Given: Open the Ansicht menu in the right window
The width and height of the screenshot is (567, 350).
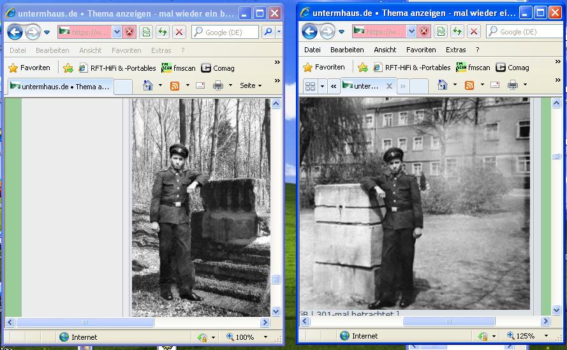Looking at the screenshot, I should coord(385,50).
